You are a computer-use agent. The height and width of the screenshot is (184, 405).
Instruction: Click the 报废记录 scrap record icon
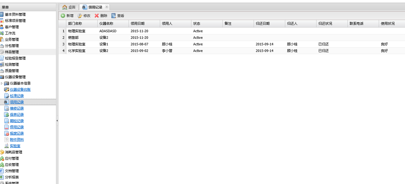[7, 133]
